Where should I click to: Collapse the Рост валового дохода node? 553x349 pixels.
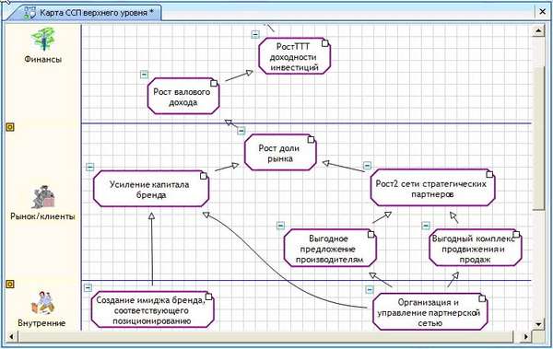(144, 75)
